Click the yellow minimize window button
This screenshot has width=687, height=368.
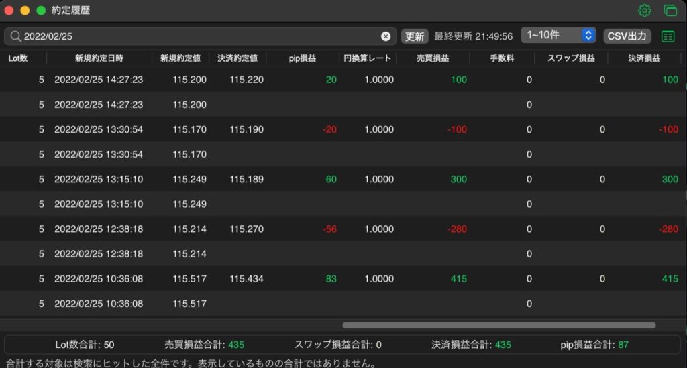tap(25, 11)
